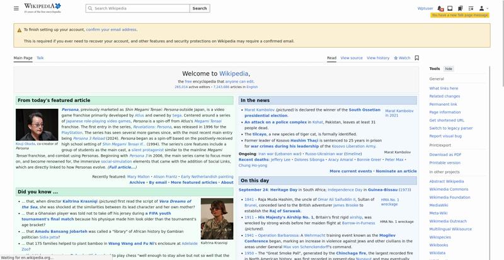Open the featured article Archive link

tap(137, 182)
